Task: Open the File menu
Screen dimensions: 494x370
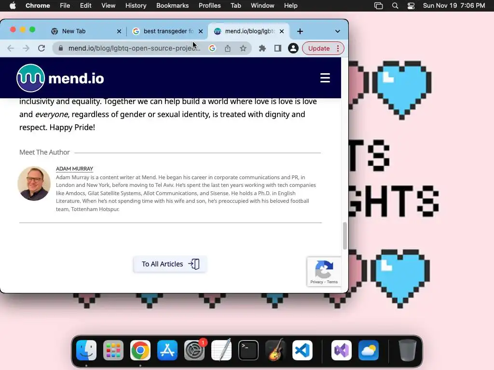Action: pos(65,6)
